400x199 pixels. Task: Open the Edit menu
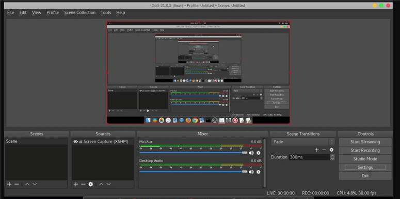[x=23, y=12]
